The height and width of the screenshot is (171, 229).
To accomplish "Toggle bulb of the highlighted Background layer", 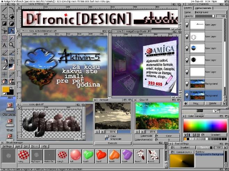I will 187,96.
